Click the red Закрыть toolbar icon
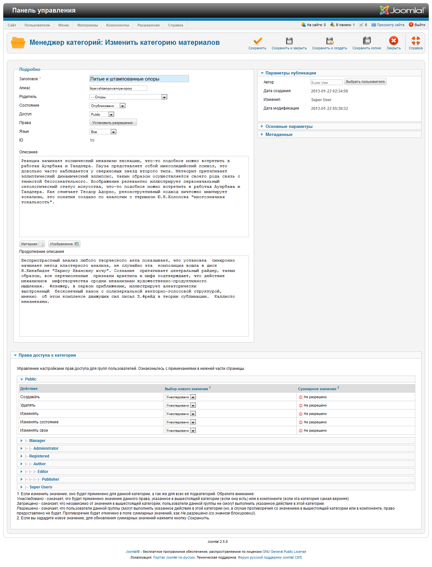The height and width of the screenshot is (567, 432). tap(394, 41)
